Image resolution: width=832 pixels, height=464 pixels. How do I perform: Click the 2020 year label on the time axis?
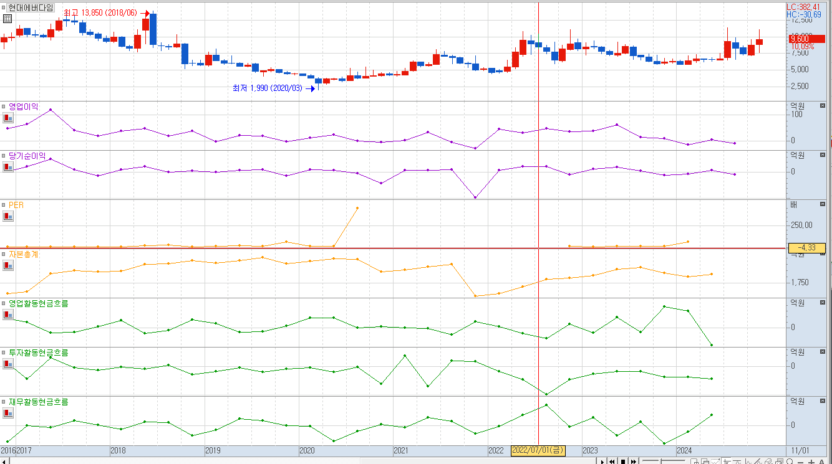[307, 450]
